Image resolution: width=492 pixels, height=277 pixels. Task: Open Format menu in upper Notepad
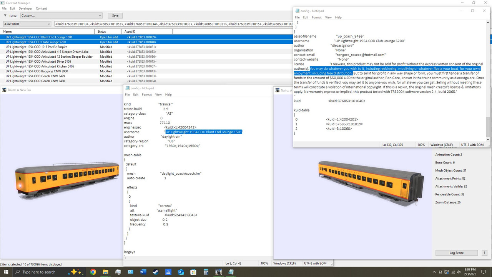317,17
